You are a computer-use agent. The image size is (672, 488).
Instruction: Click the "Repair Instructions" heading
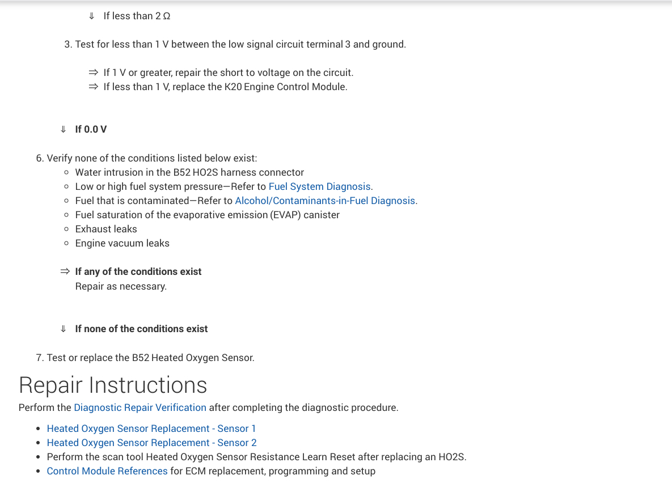[113, 385]
